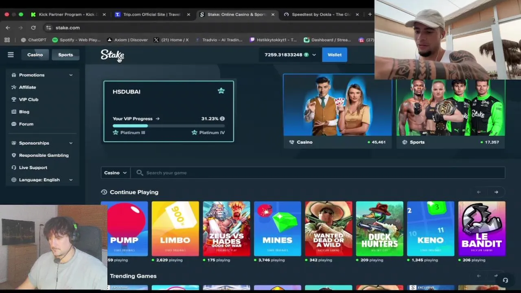
Task: Click the Language globe icon
Action: pyautogui.click(x=14, y=179)
